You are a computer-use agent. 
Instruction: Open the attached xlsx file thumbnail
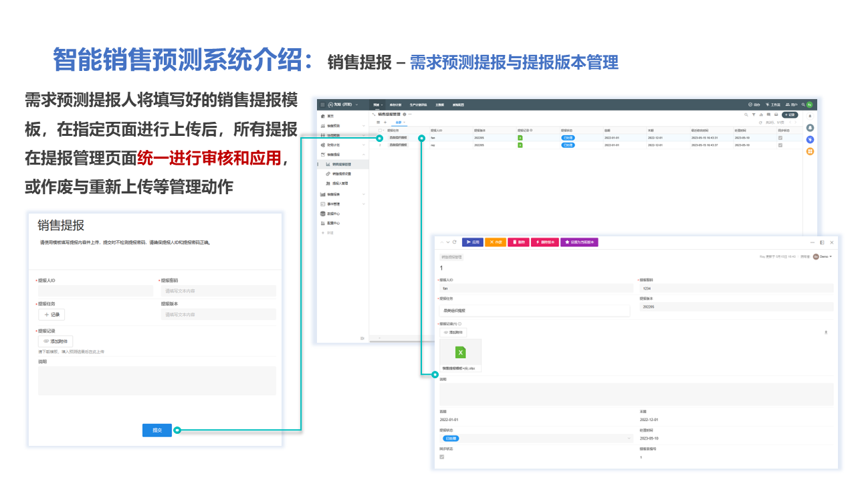[460, 353]
